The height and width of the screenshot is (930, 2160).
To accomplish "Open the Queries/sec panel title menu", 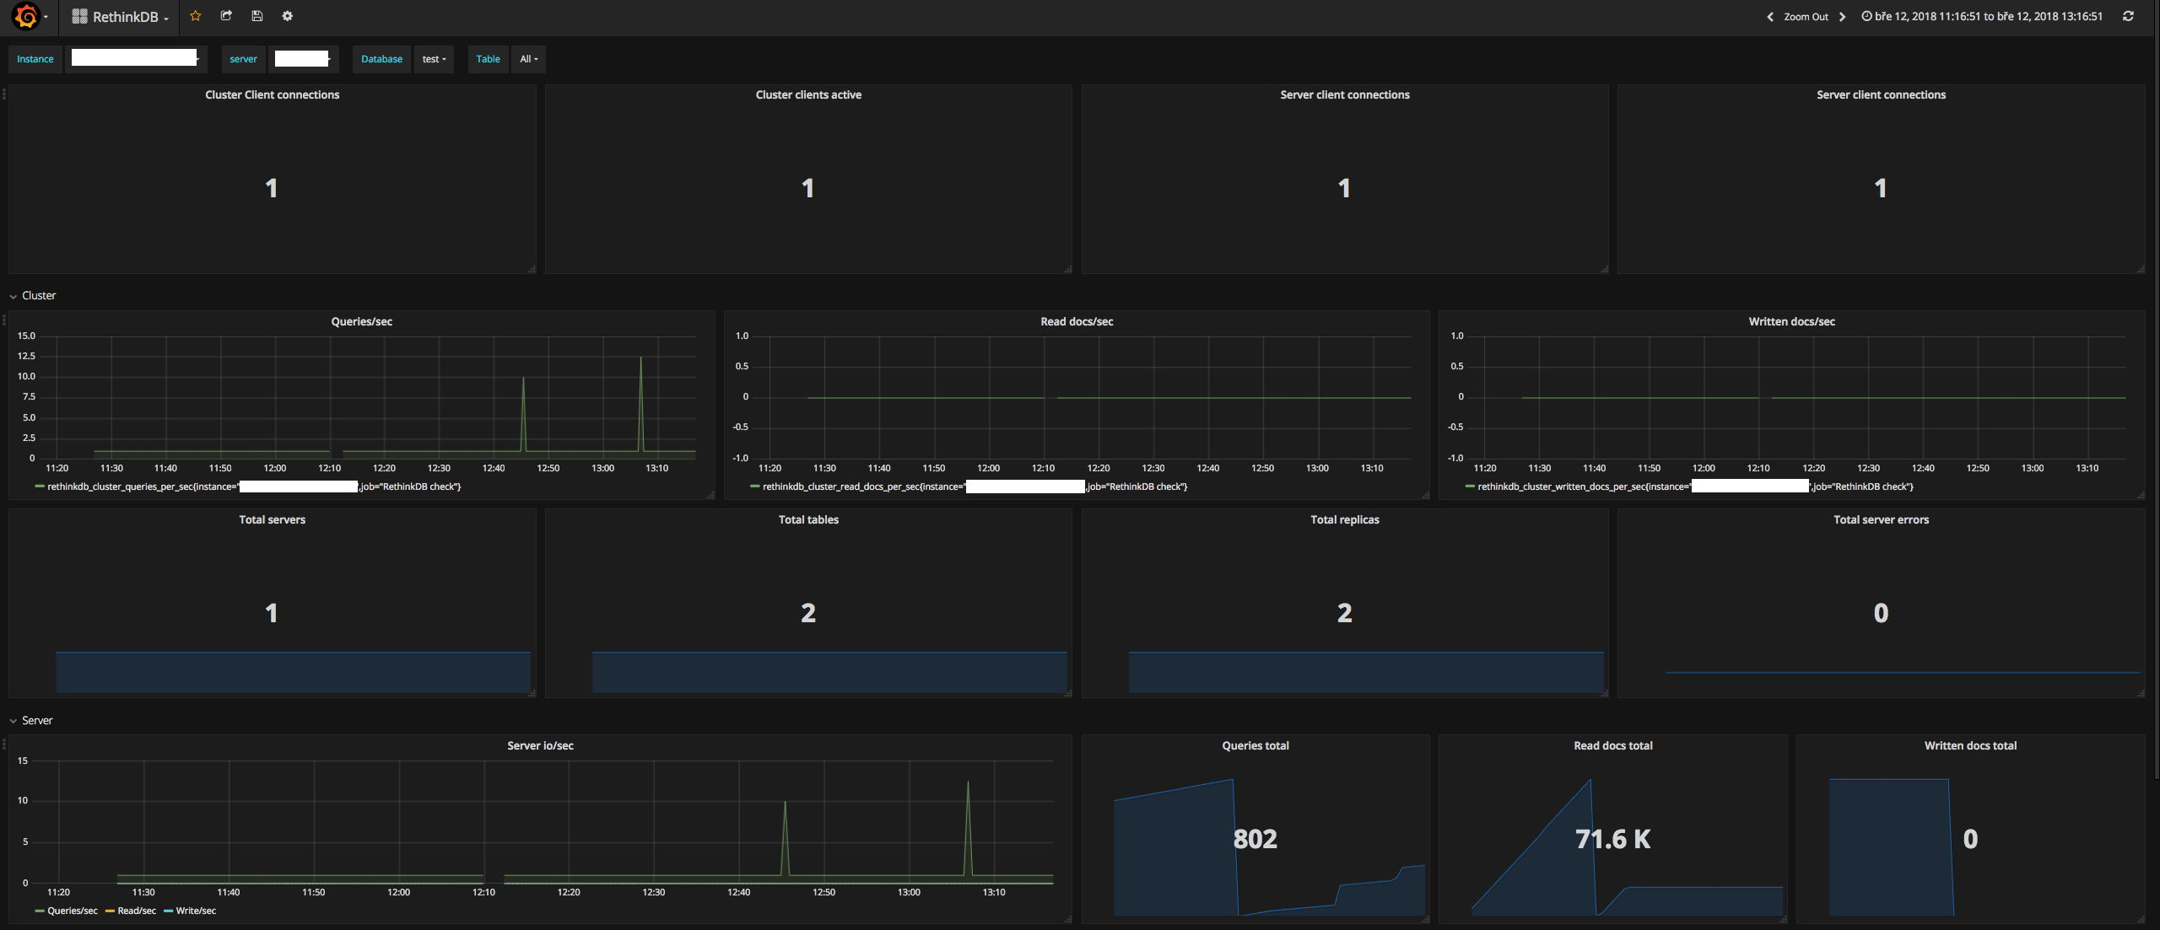I will tap(361, 321).
